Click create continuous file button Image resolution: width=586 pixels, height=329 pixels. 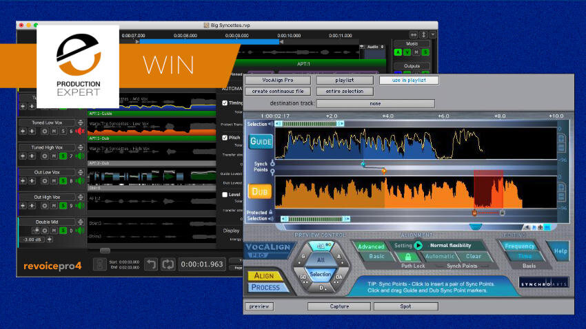click(x=278, y=92)
